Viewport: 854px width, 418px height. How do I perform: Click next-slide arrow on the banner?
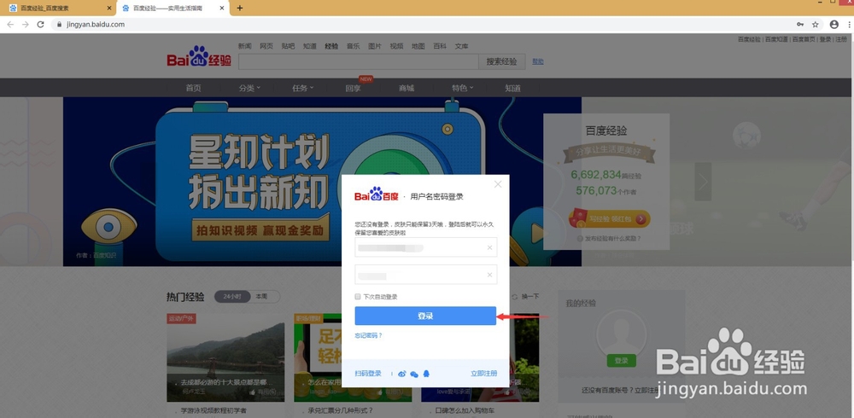(x=703, y=182)
